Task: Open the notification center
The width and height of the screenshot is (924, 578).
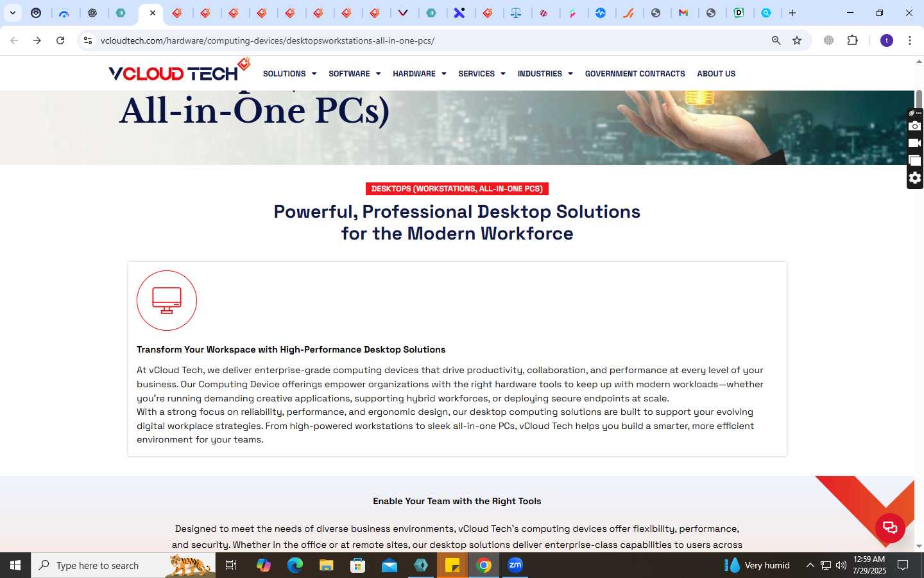Action: tap(903, 565)
